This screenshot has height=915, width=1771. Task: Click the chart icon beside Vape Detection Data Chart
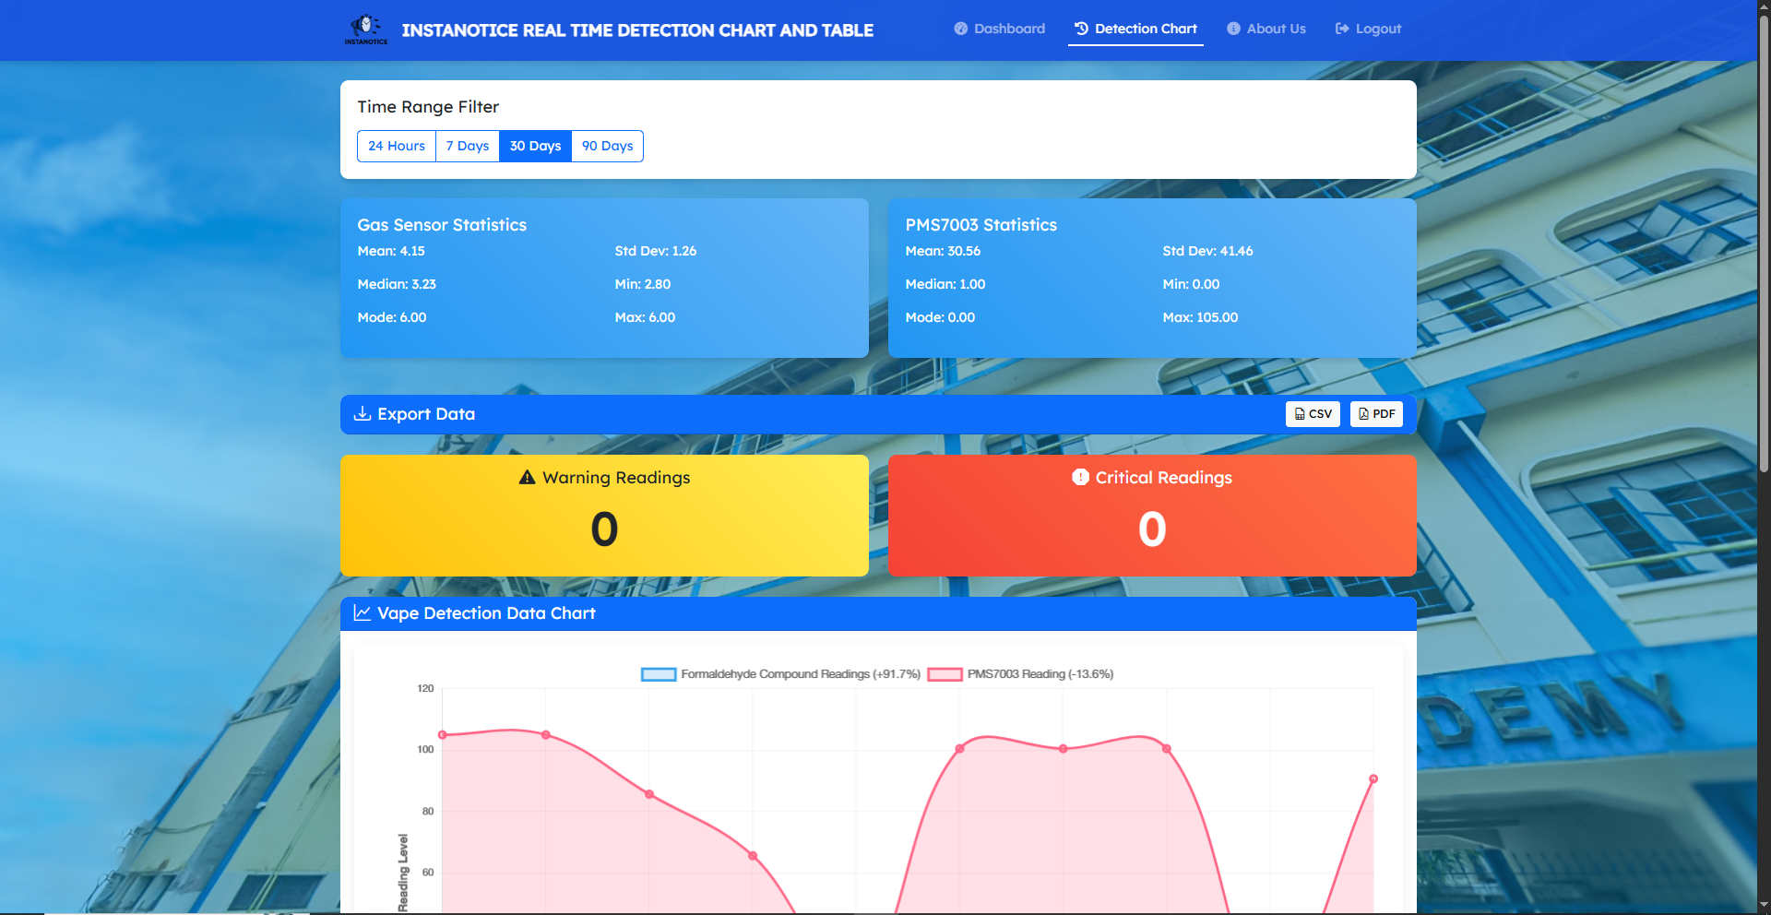(x=362, y=612)
